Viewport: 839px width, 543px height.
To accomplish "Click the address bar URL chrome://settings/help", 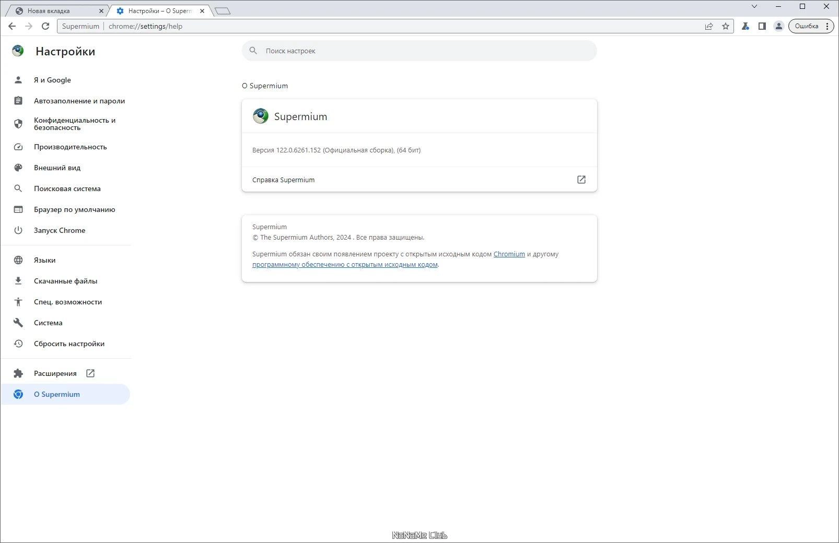I will [x=145, y=26].
